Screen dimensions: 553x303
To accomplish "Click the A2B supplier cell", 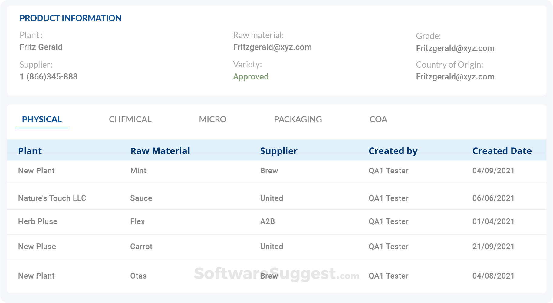I will [x=267, y=221].
